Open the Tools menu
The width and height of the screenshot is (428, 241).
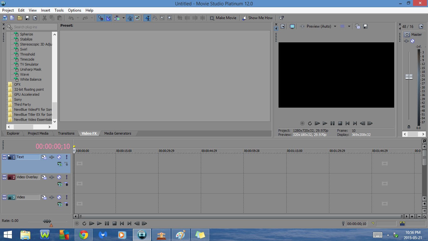click(59, 10)
